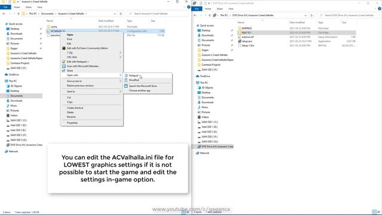Open address bar history dropdown in DVD window
This screenshot has height=215, width=382.
306,16
